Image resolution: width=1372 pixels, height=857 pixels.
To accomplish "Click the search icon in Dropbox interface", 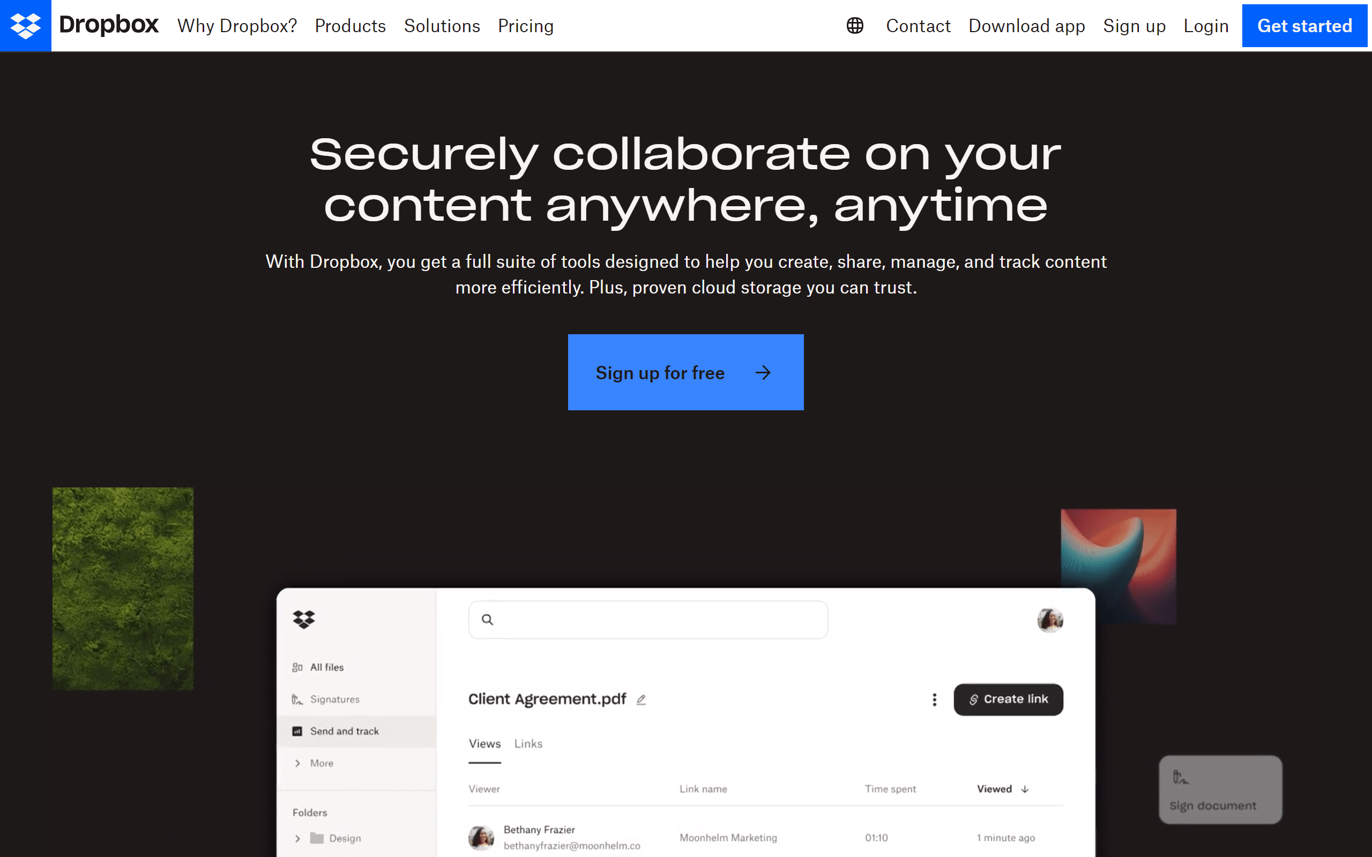I will click(x=488, y=620).
